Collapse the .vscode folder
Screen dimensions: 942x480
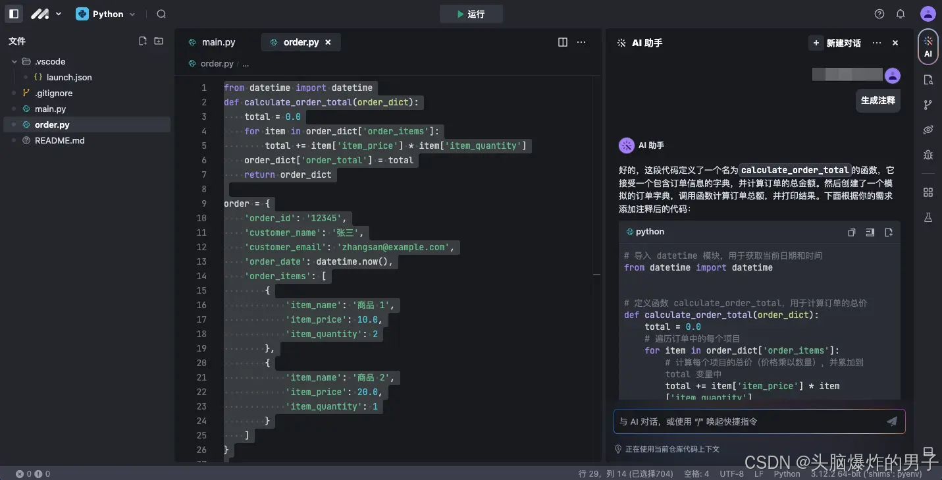pos(14,61)
